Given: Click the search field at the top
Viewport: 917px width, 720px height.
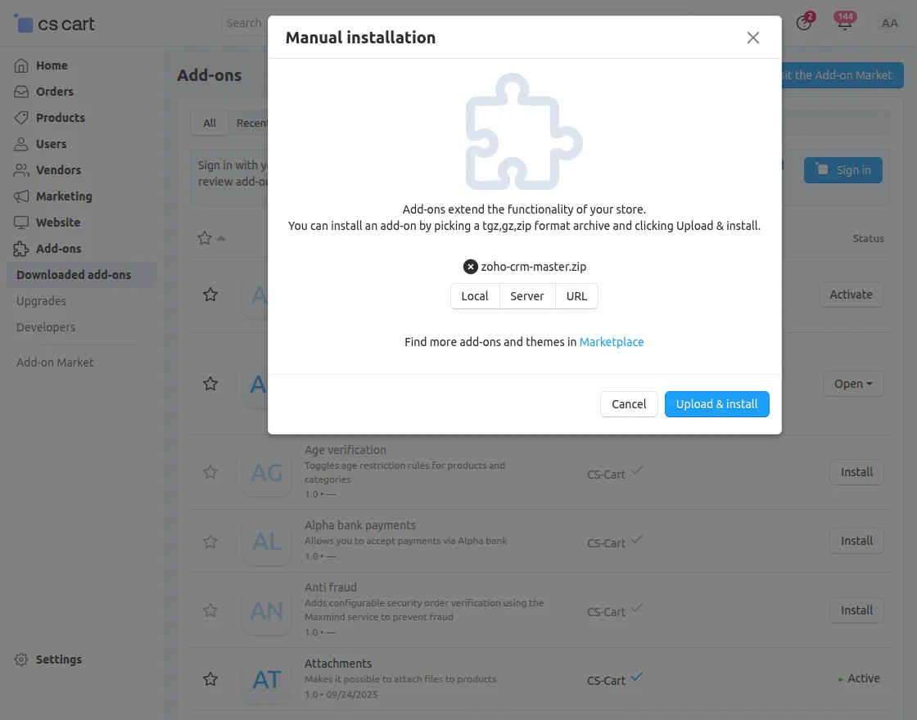Looking at the screenshot, I should click(x=246, y=23).
